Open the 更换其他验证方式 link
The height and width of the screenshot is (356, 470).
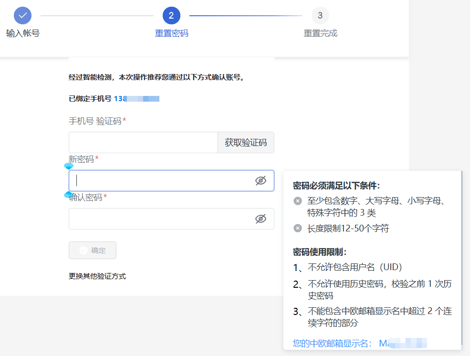tap(97, 276)
